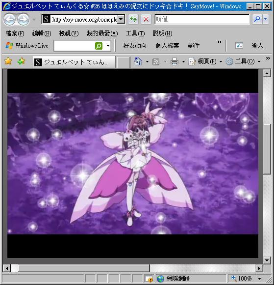
Task: Click the checklist icon beside 登入
Action: point(239,45)
